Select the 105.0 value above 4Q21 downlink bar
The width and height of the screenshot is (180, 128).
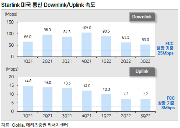pyautogui.click(x=87, y=28)
